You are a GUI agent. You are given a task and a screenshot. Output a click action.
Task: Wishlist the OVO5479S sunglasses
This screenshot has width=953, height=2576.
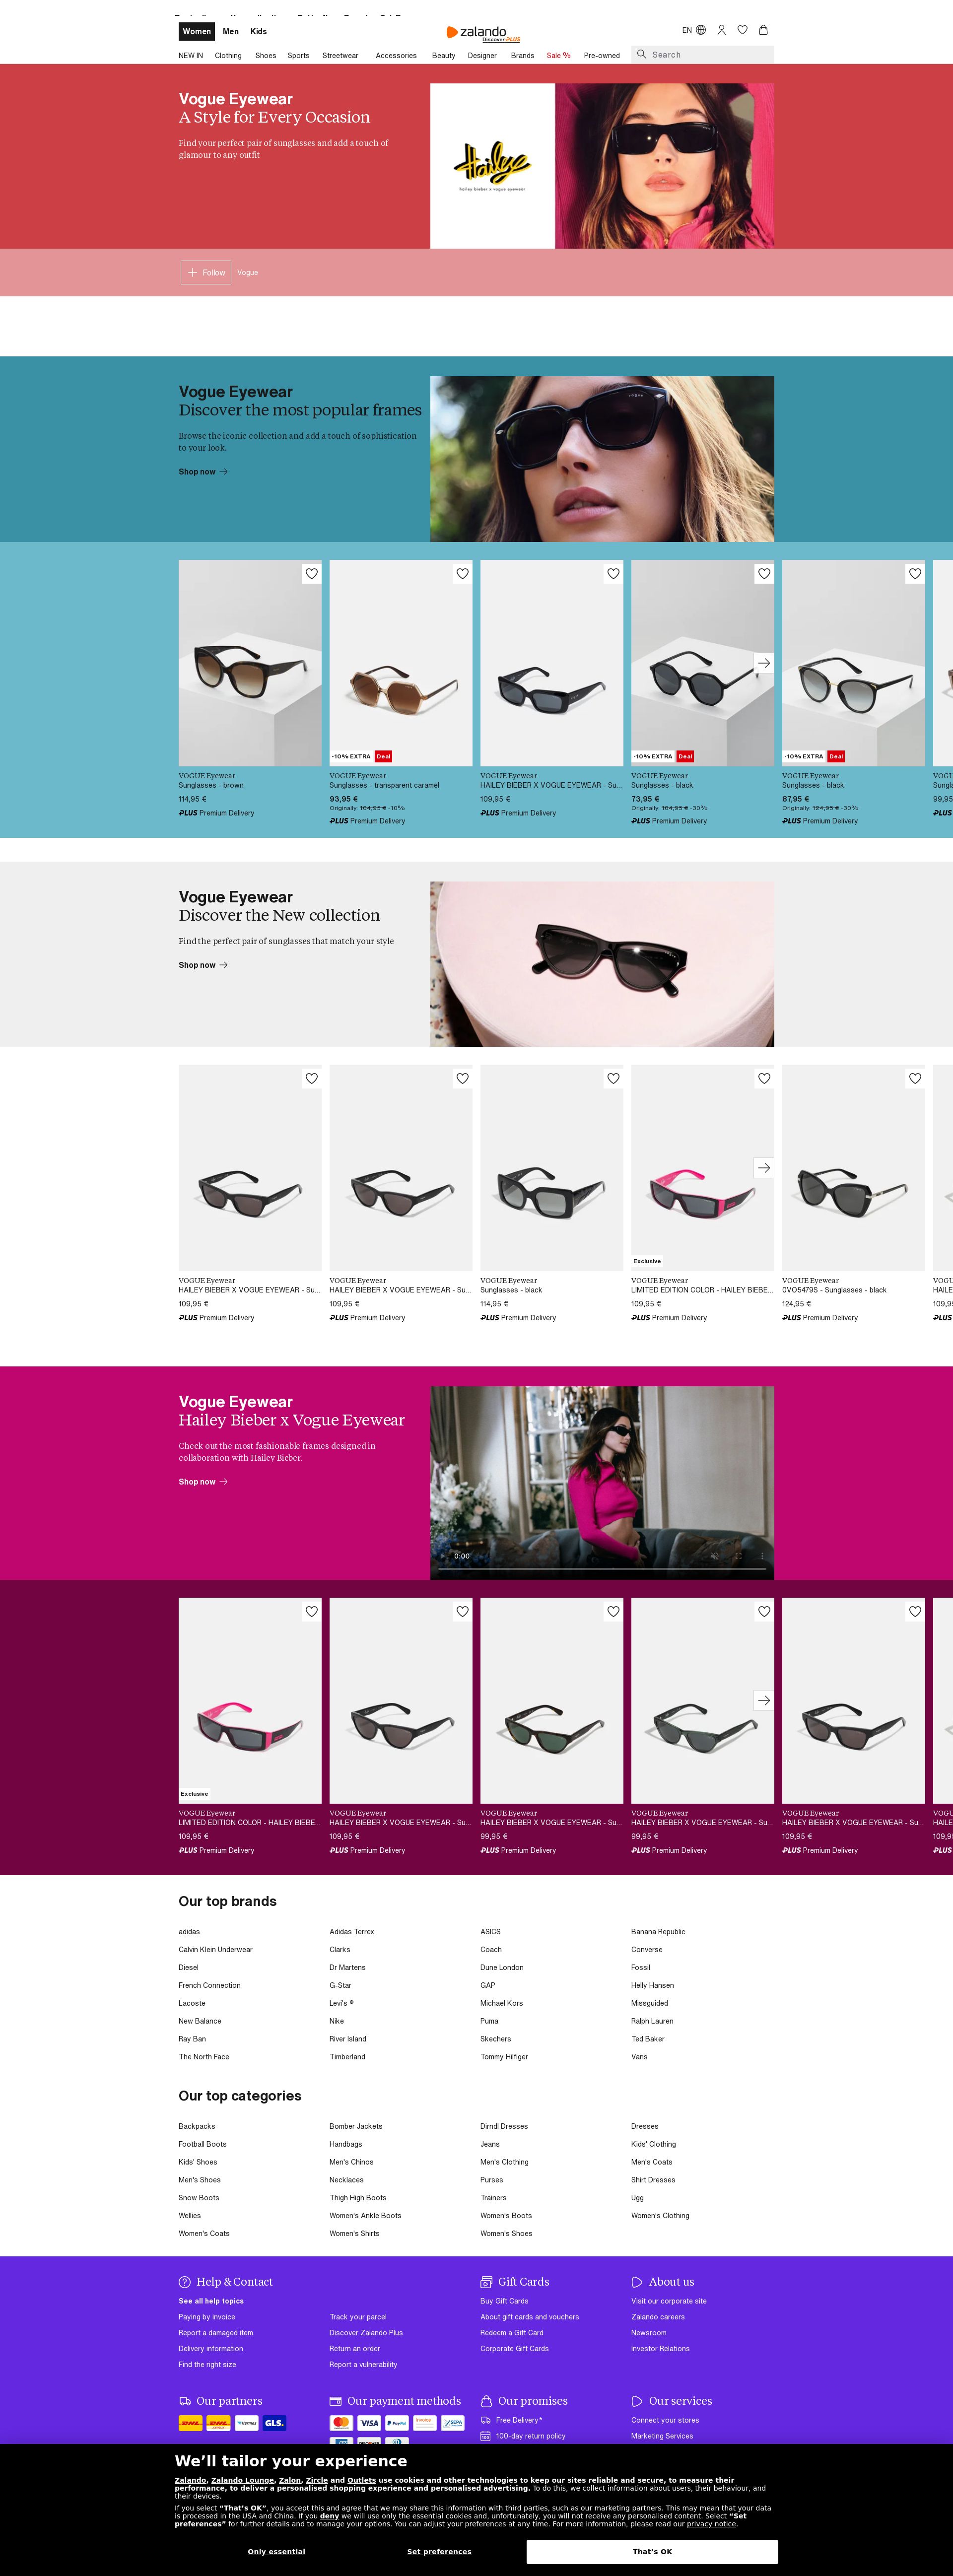(915, 1078)
